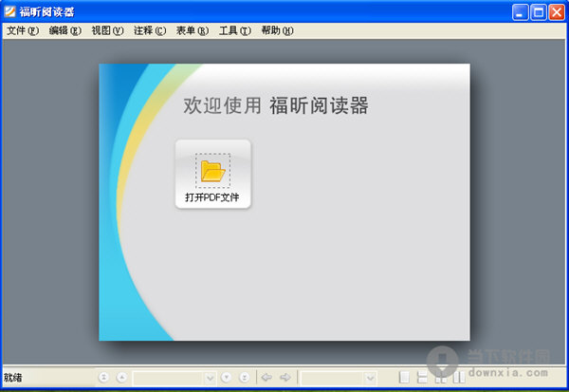Click the previous view left arrow
This screenshot has height=392, width=569.
coord(267,378)
